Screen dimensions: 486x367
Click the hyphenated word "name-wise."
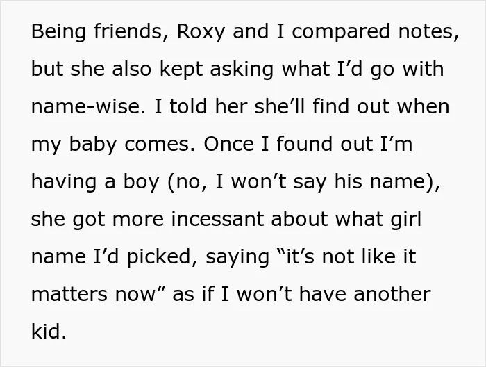click(88, 106)
